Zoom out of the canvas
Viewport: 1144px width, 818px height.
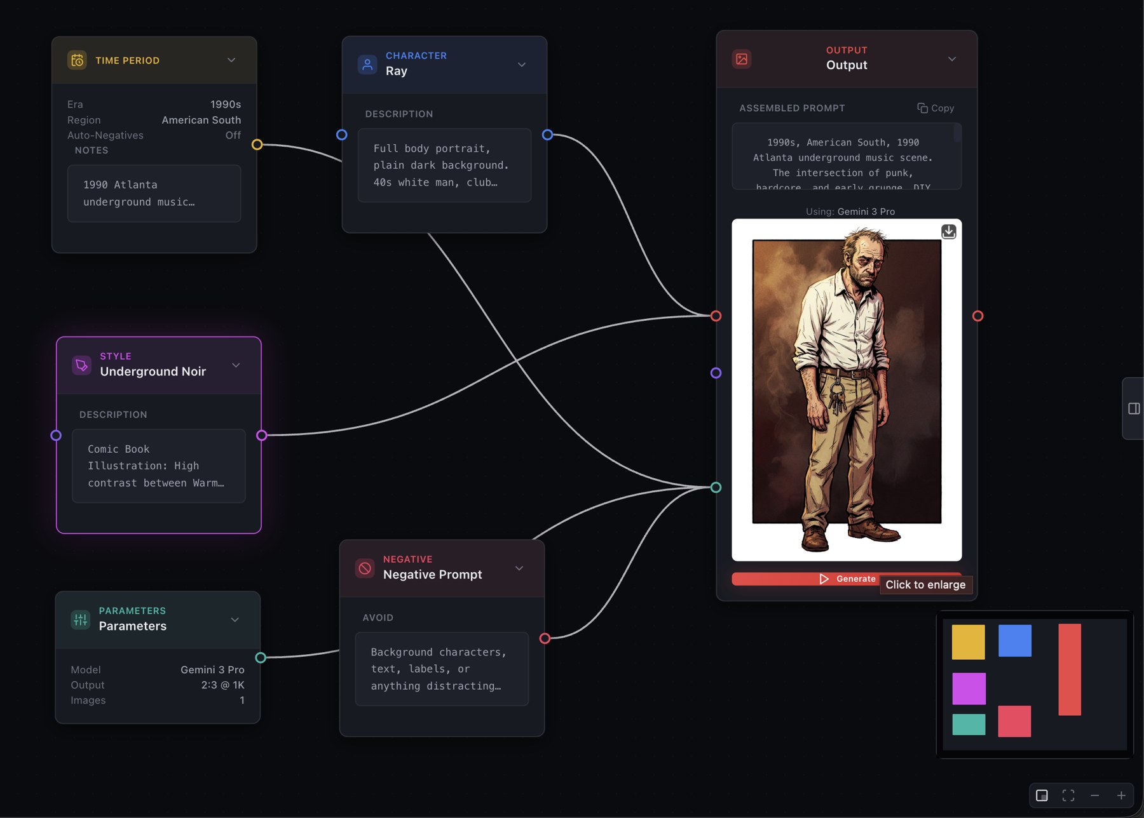(1094, 795)
